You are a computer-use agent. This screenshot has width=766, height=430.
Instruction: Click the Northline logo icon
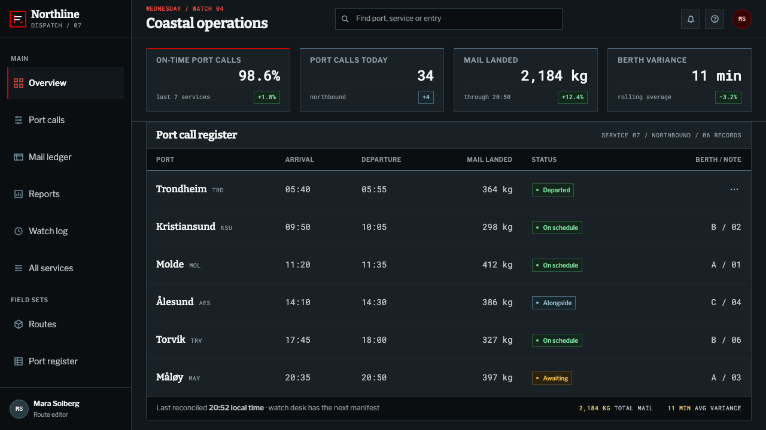click(x=18, y=19)
